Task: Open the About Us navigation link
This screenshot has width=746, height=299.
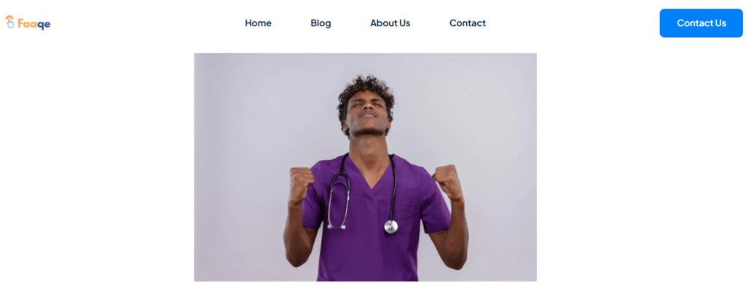Action: (x=390, y=23)
